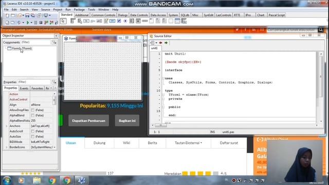This screenshot has height=185, width=329.
Task: Pick the TToggleBox component icon
Action: [x=113, y=21]
